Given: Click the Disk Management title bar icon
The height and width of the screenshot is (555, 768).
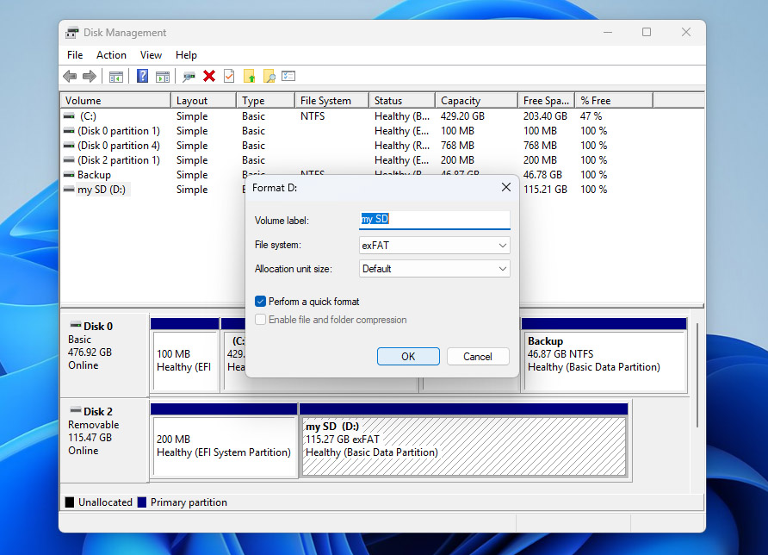Looking at the screenshot, I should pos(72,33).
